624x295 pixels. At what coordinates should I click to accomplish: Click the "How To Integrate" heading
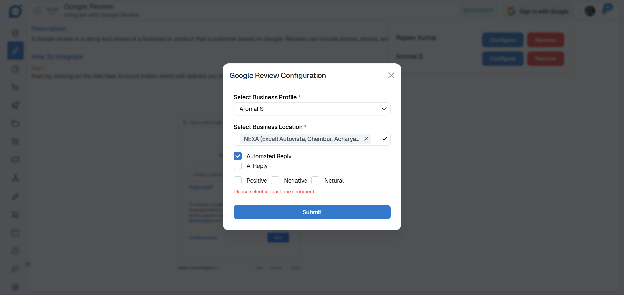[57, 57]
